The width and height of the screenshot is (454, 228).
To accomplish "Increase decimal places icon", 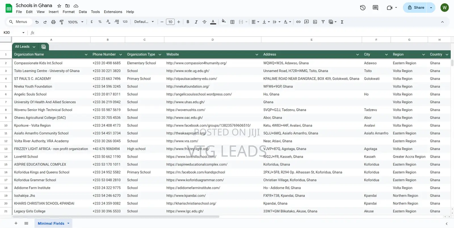I will tap(117, 22).
